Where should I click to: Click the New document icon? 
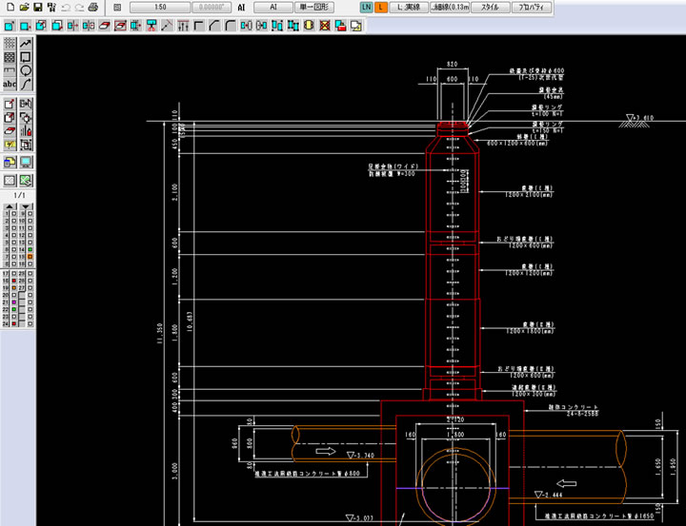pyautogui.click(x=10, y=7)
